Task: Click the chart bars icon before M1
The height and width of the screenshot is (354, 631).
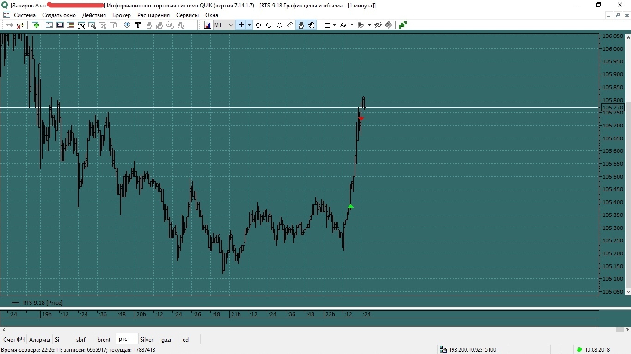Action: pyautogui.click(x=208, y=25)
